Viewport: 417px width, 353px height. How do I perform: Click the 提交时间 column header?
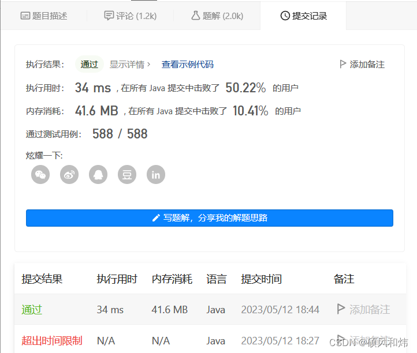pos(261,279)
